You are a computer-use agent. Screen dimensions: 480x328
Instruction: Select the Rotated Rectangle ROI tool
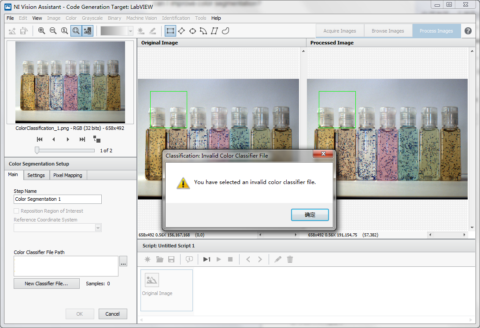pos(181,31)
